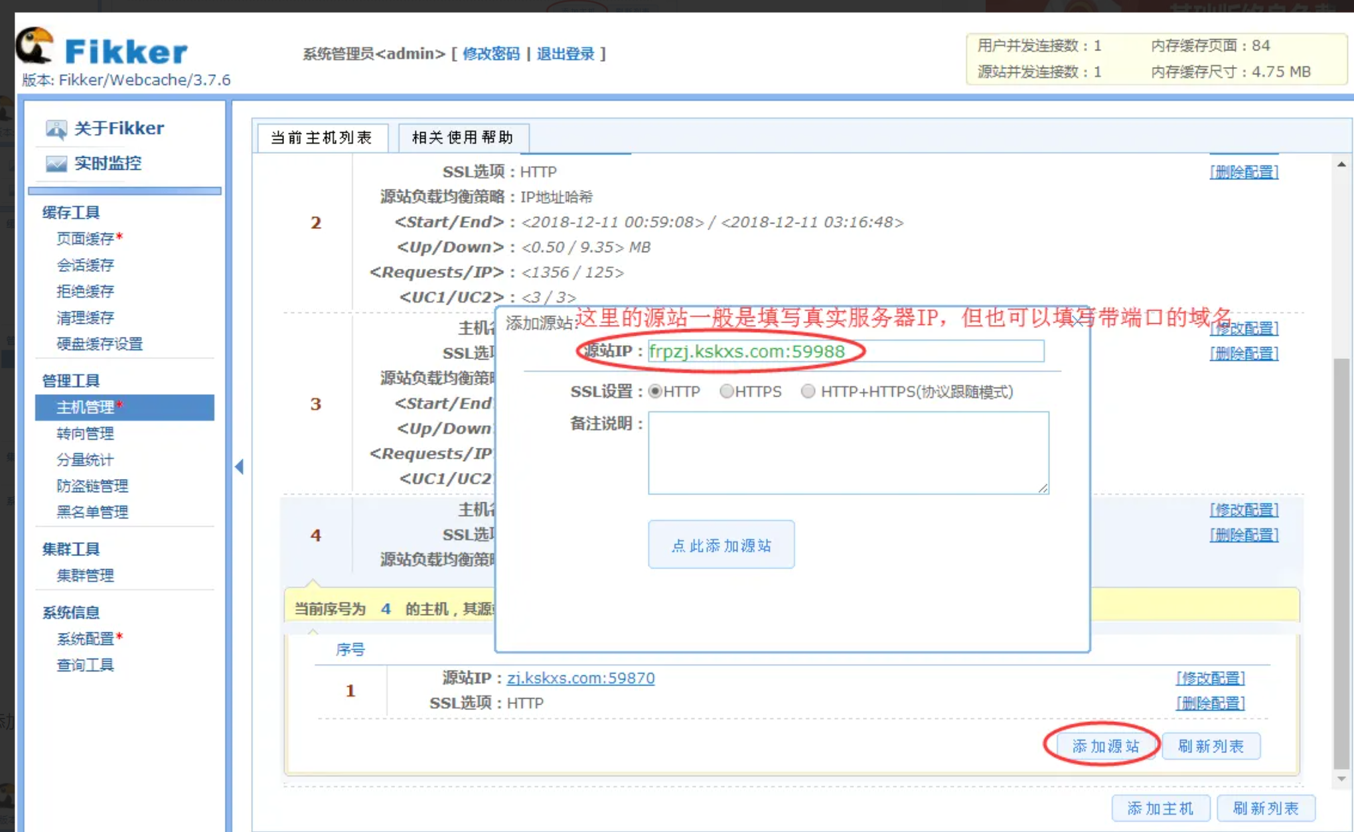This screenshot has width=1354, height=832.
Task: Click the 实时监控 chart icon
Action: (56, 163)
